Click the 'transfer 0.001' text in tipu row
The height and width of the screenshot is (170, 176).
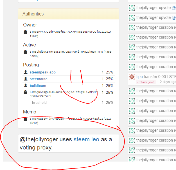pyautogui.click(x=156, y=77)
